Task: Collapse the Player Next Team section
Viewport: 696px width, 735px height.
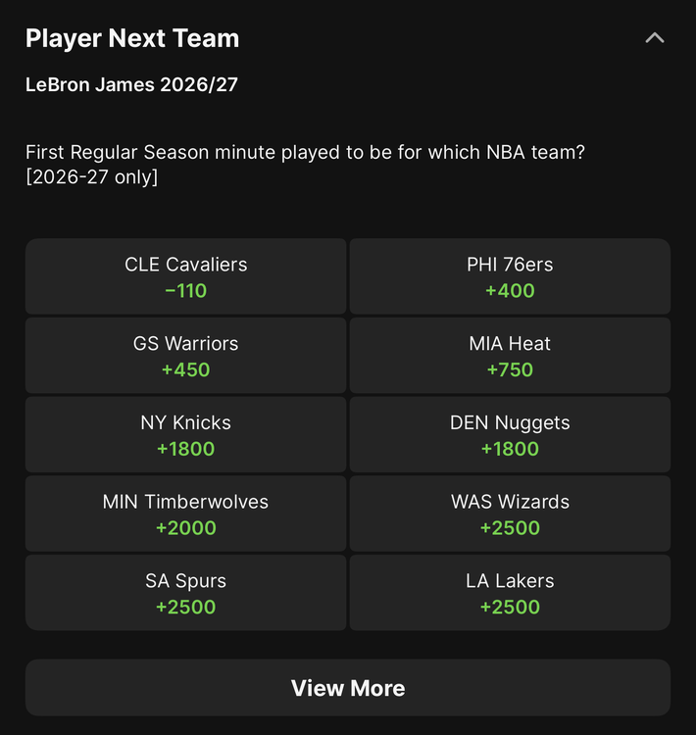Action: coord(654,38)
